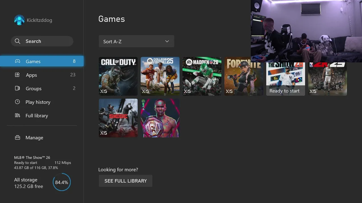
Task: Click the X|S badge on Call of Duty
Action: [104, 91]
